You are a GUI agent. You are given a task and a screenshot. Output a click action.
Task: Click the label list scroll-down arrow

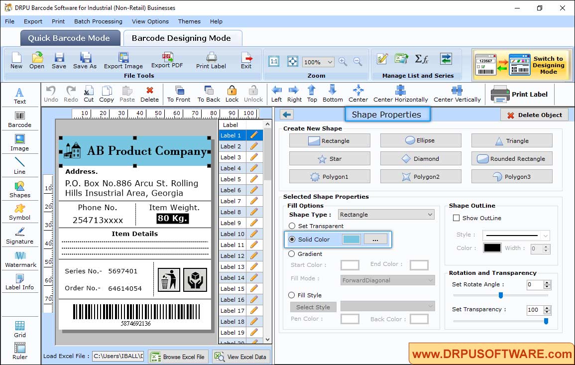268,340
